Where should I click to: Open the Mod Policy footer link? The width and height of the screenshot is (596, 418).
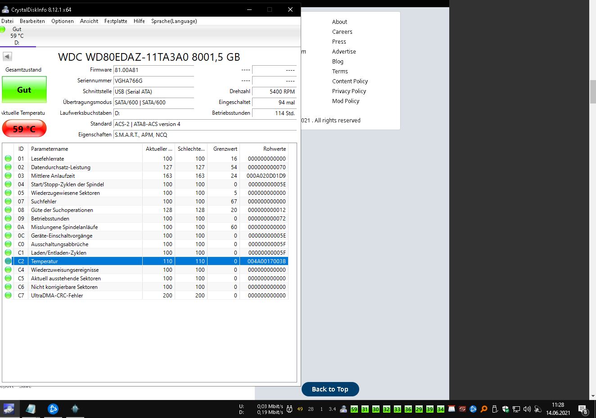[346, 101]
